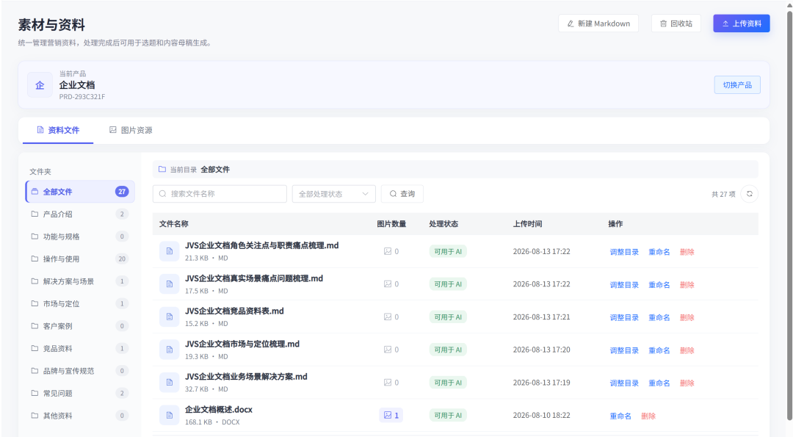Click file name JVS企业文档市场与定位梳理.md

click(x=242, y=344)
